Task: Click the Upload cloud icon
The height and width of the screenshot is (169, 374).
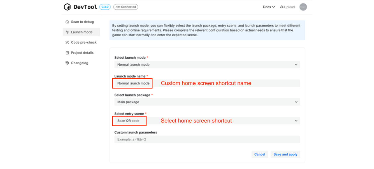Action: point(282,7)
